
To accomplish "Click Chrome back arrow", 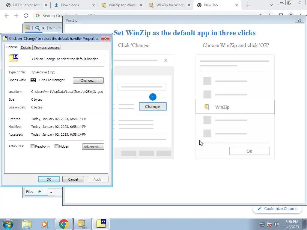I will click(7, 16).
